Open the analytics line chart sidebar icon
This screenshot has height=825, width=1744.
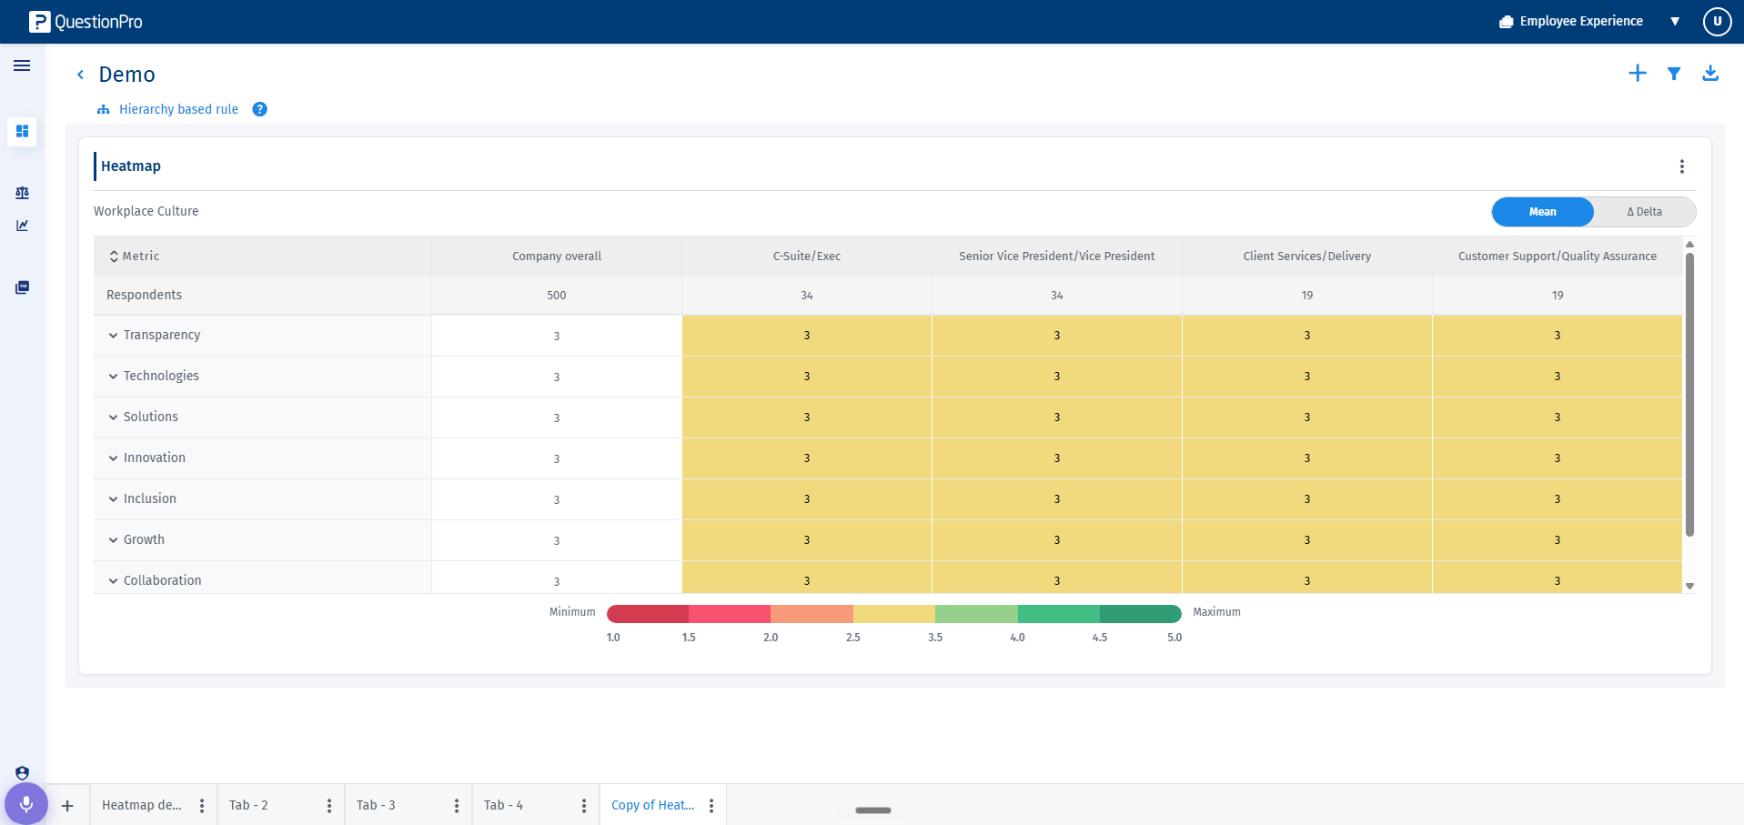pyautogui.click(x=22, y=226)
